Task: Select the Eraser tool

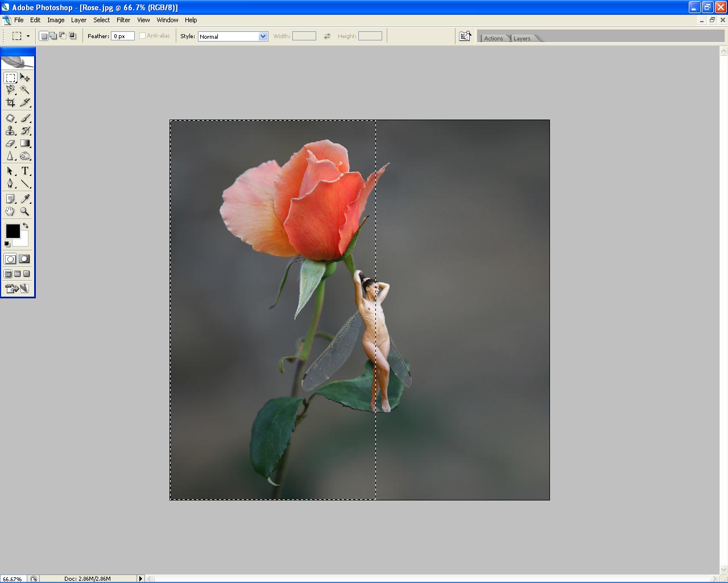Action: (10, 143)
